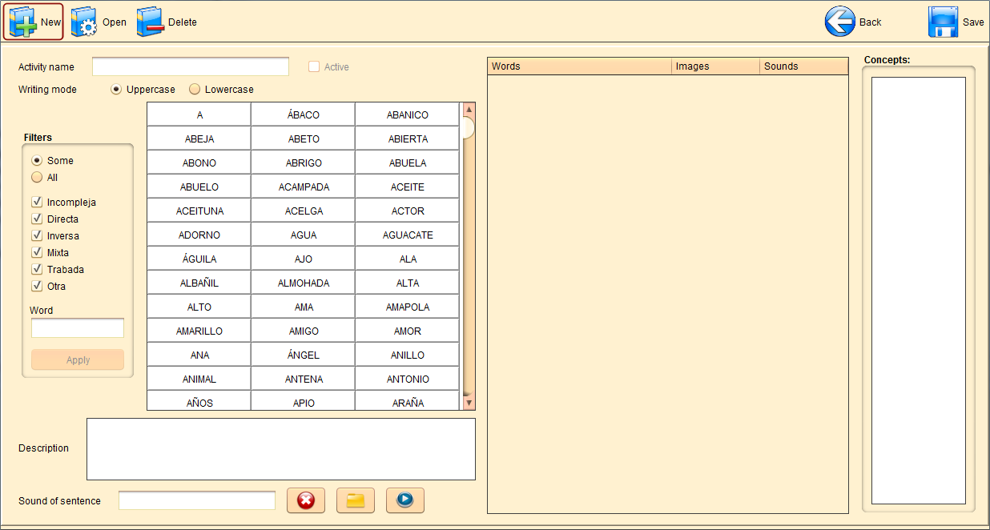Select the word ÁBACO

[x=303, y=114]
